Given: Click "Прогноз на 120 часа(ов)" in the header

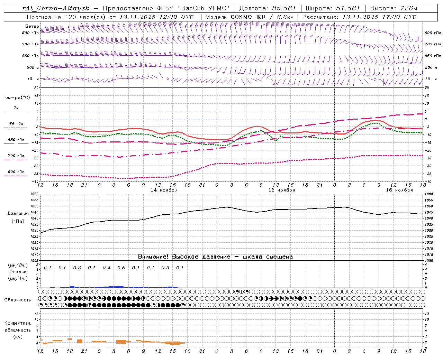Looking at the screenshot, I should tap(66, 17).
